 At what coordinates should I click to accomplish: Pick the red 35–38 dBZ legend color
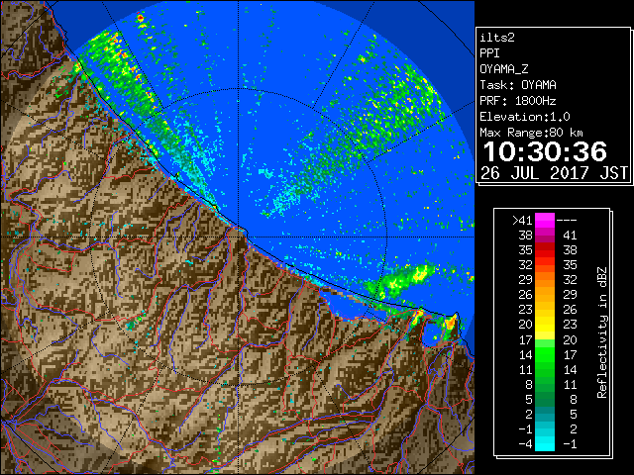pos(545,250)
